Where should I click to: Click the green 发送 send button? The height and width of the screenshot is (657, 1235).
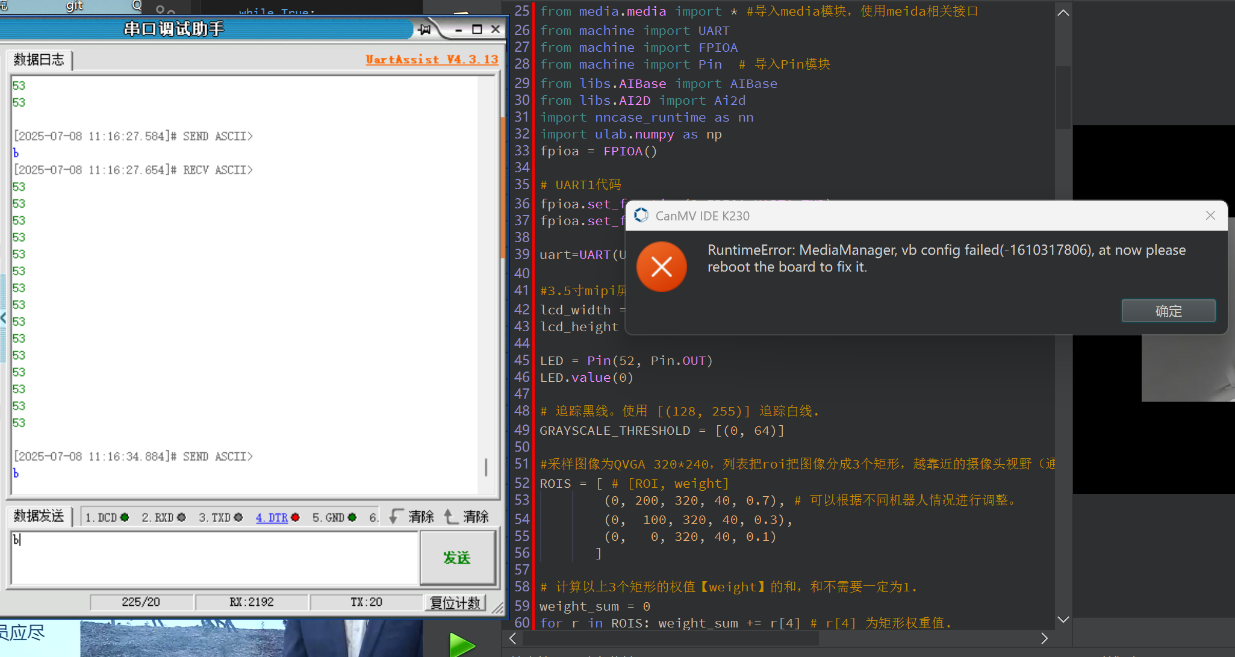tap(457, 558)
